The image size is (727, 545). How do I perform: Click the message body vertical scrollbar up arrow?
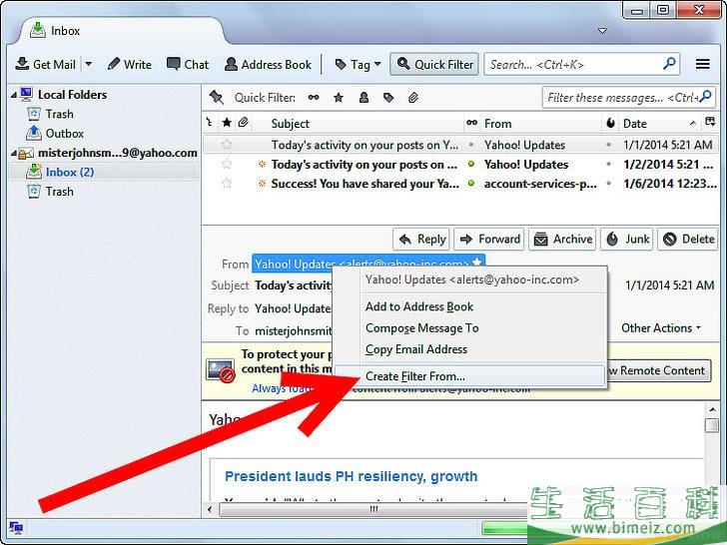[711, 409]
